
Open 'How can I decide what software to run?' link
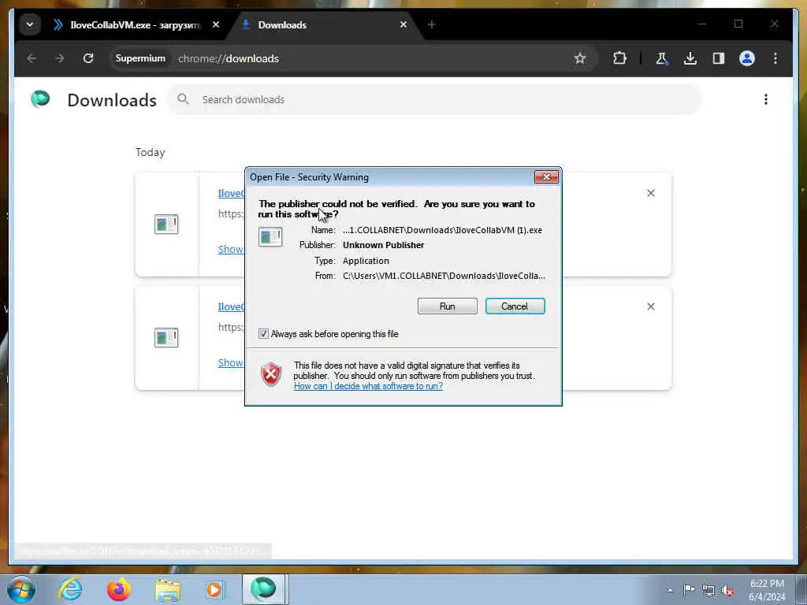pyautogui.click(x=368, y=386)
